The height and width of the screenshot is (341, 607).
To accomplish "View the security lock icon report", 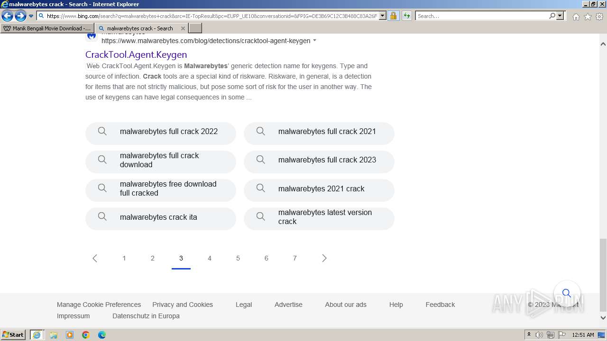I will tap(393, 16).
